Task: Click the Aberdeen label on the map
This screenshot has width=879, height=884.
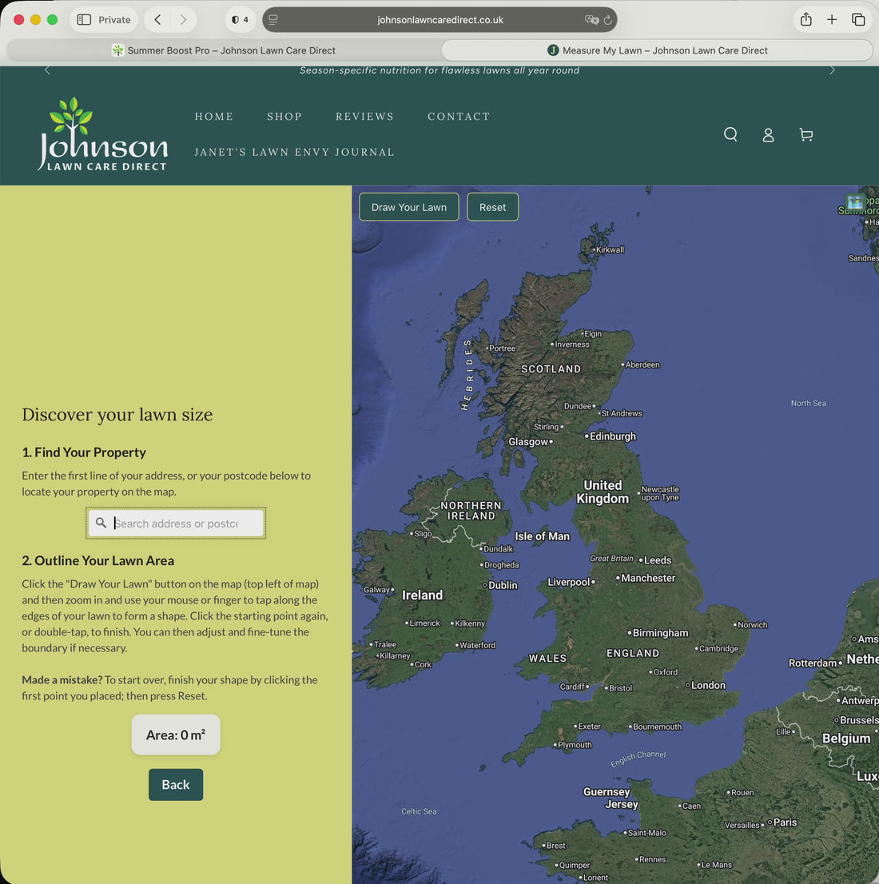Action: click(x=642, y=364)
